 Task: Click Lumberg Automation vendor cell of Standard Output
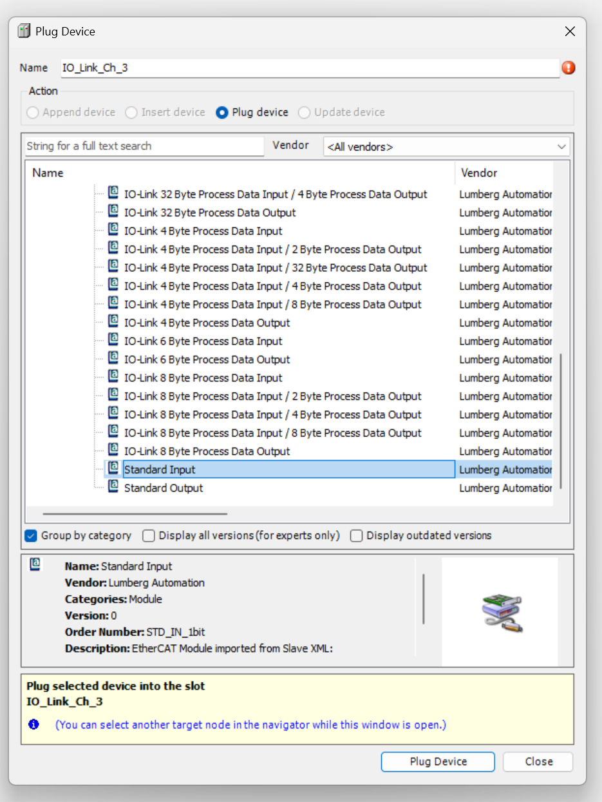pyautogui.click(x=505, y=488)
